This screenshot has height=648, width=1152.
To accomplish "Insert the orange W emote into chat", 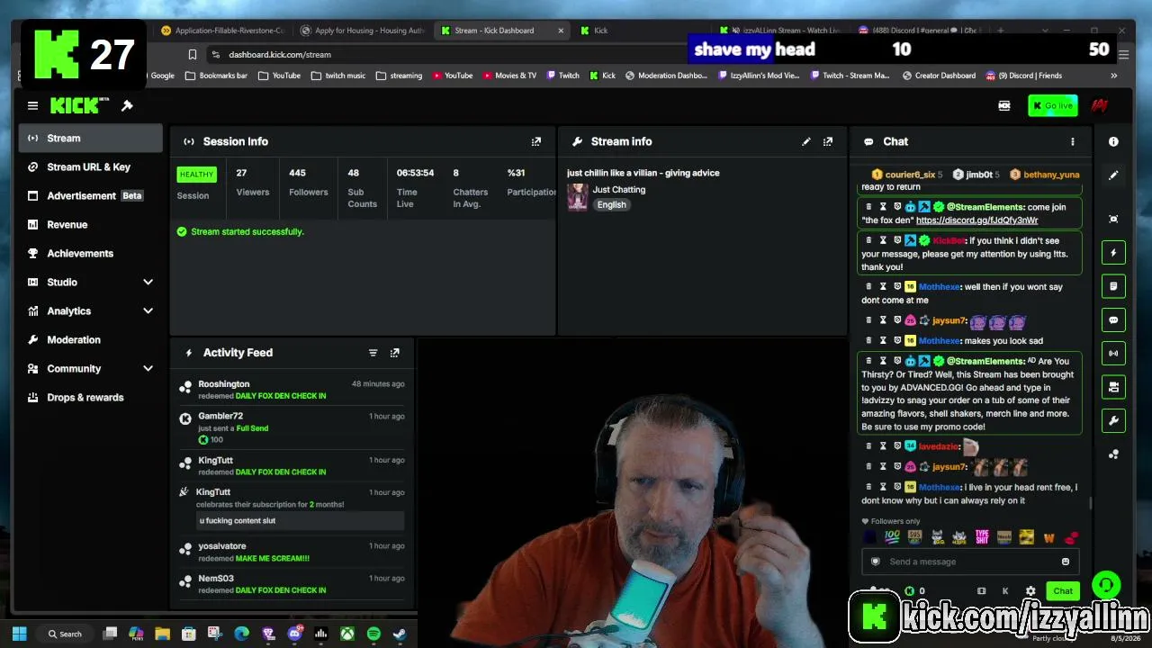I will (1048, 537).
